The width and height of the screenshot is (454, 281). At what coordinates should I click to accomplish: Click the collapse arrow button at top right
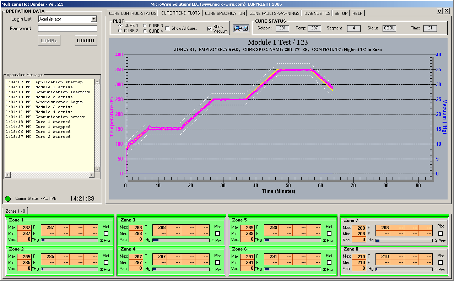point(439,11)
